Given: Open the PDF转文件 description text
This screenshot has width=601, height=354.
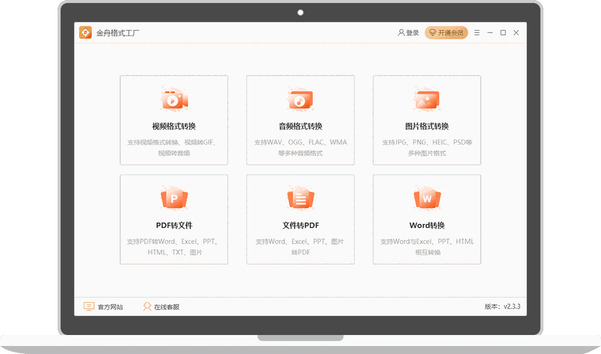Looking at the screenshot, I should point(174,247).
